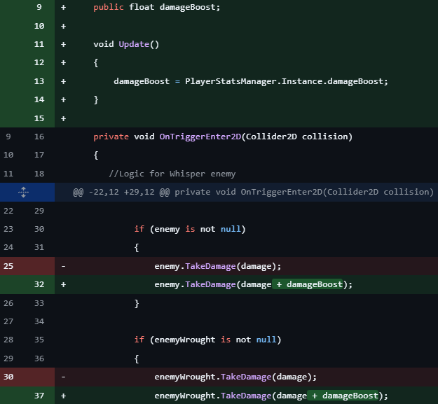Select old line number 30 of removed line
The image size is (438, 404).
tap(8, 377)
